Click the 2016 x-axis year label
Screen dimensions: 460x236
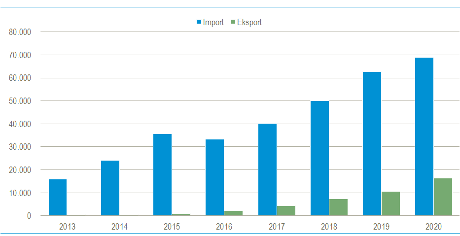tap(224, 226)
